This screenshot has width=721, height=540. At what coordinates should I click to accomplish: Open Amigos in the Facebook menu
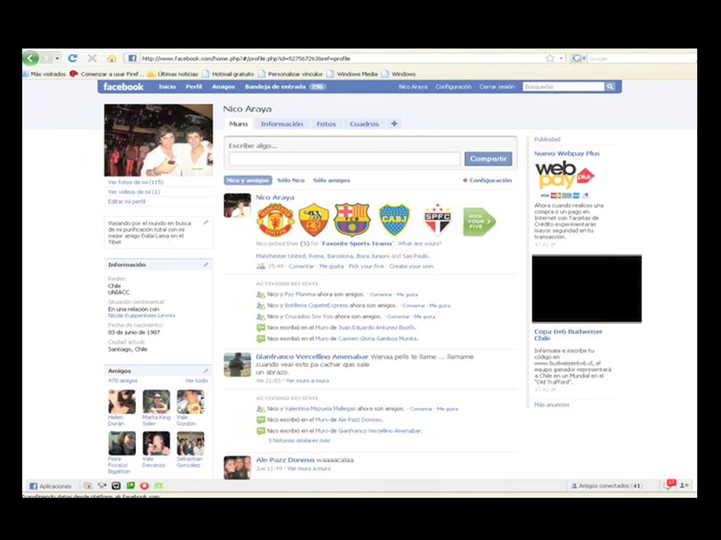coord(223,86)
